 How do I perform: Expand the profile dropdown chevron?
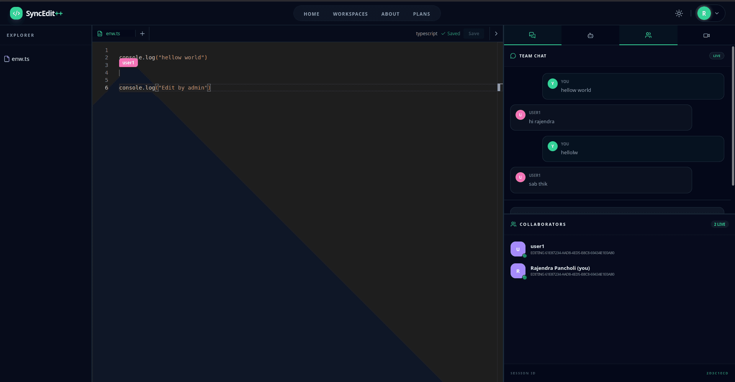pyautogui.click(x=717, y=13)
